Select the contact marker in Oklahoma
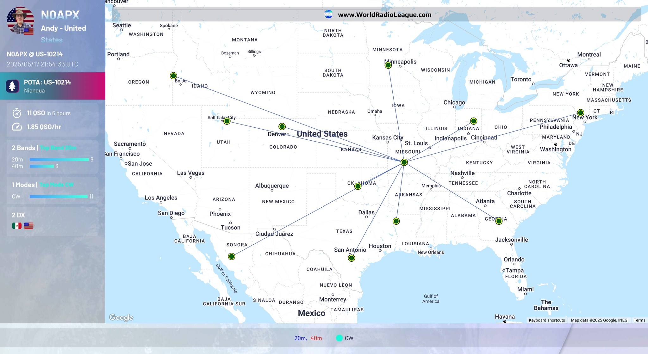This screenshot has width=648, height=354. [x=358, y=186]
